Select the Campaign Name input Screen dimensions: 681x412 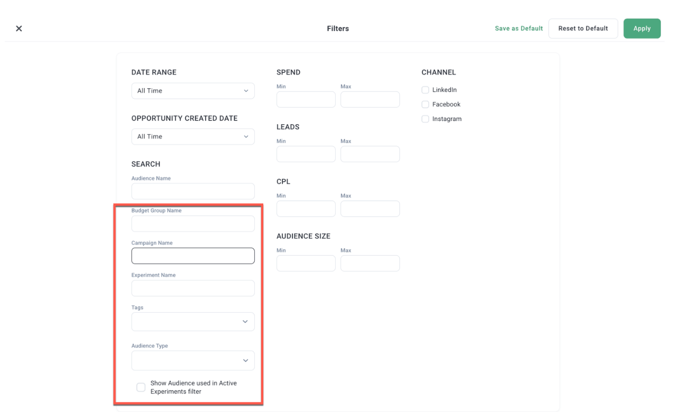tap(192, 255)
